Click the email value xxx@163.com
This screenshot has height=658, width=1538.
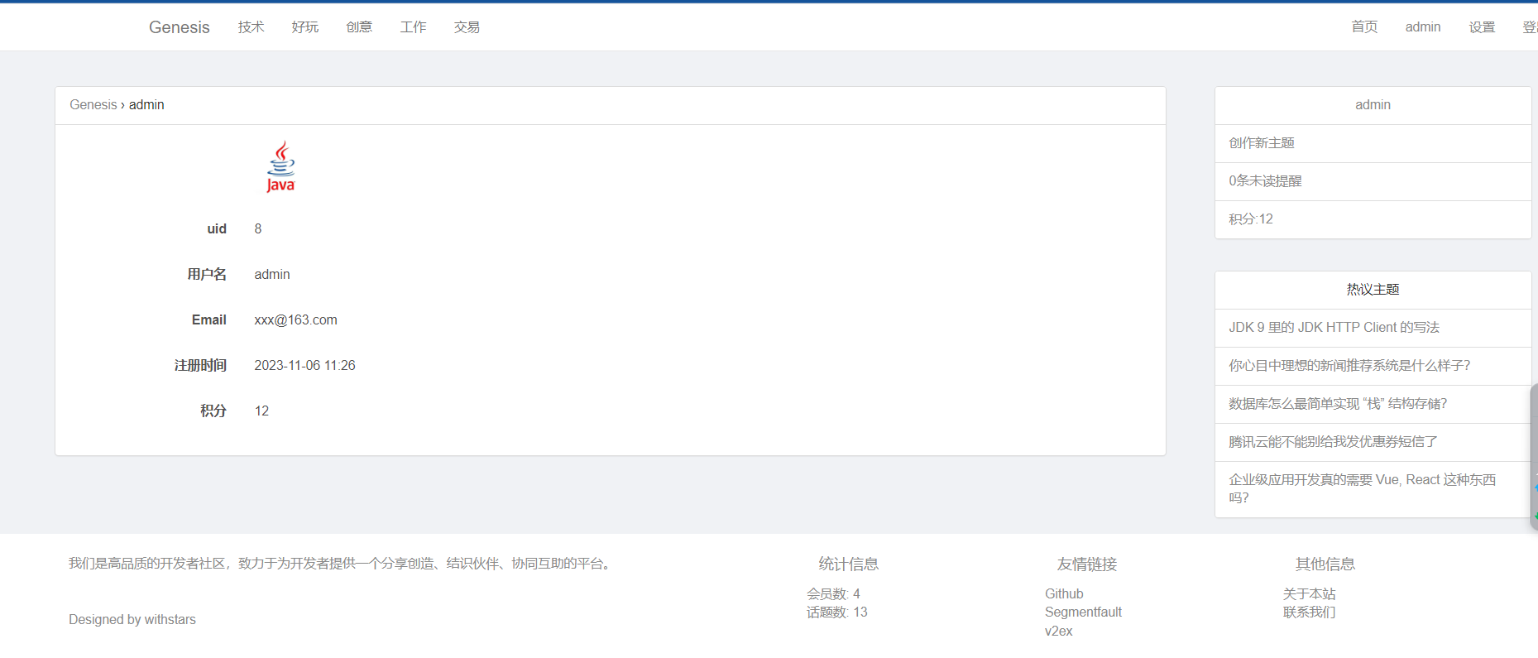point(295,320)
